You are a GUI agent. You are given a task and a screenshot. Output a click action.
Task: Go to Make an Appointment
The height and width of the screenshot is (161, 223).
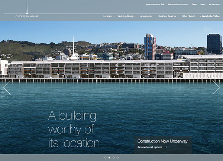(178, 4)
